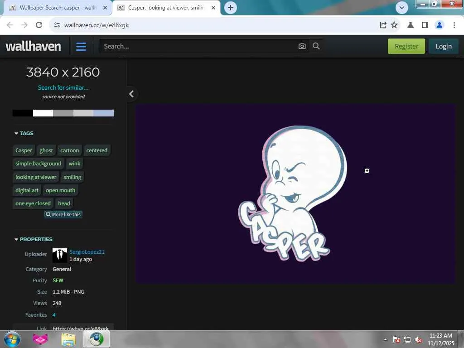Click the open mouth tag
The image size is (464, 348).
point(60,190)
